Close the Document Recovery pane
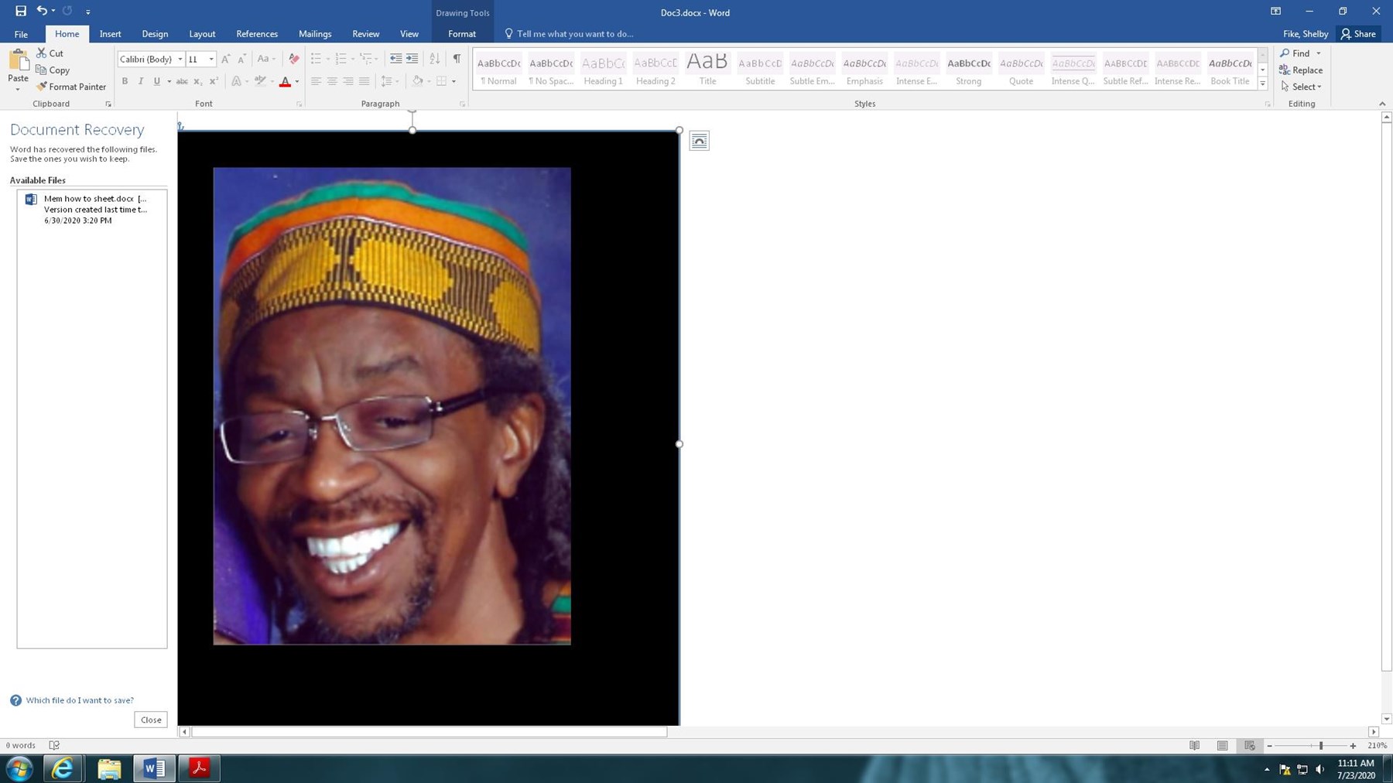 [151, 720]
